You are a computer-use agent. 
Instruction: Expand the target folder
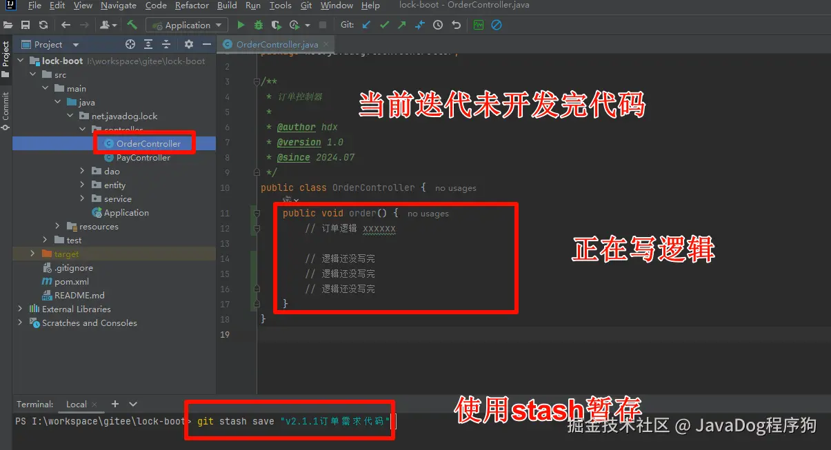tap(32, 254)
